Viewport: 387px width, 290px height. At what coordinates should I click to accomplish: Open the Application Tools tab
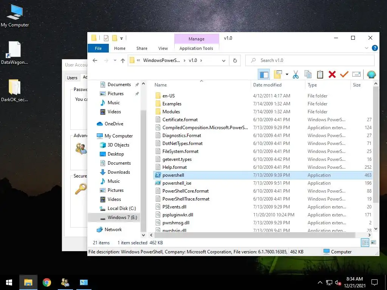[x=196, y=48]
